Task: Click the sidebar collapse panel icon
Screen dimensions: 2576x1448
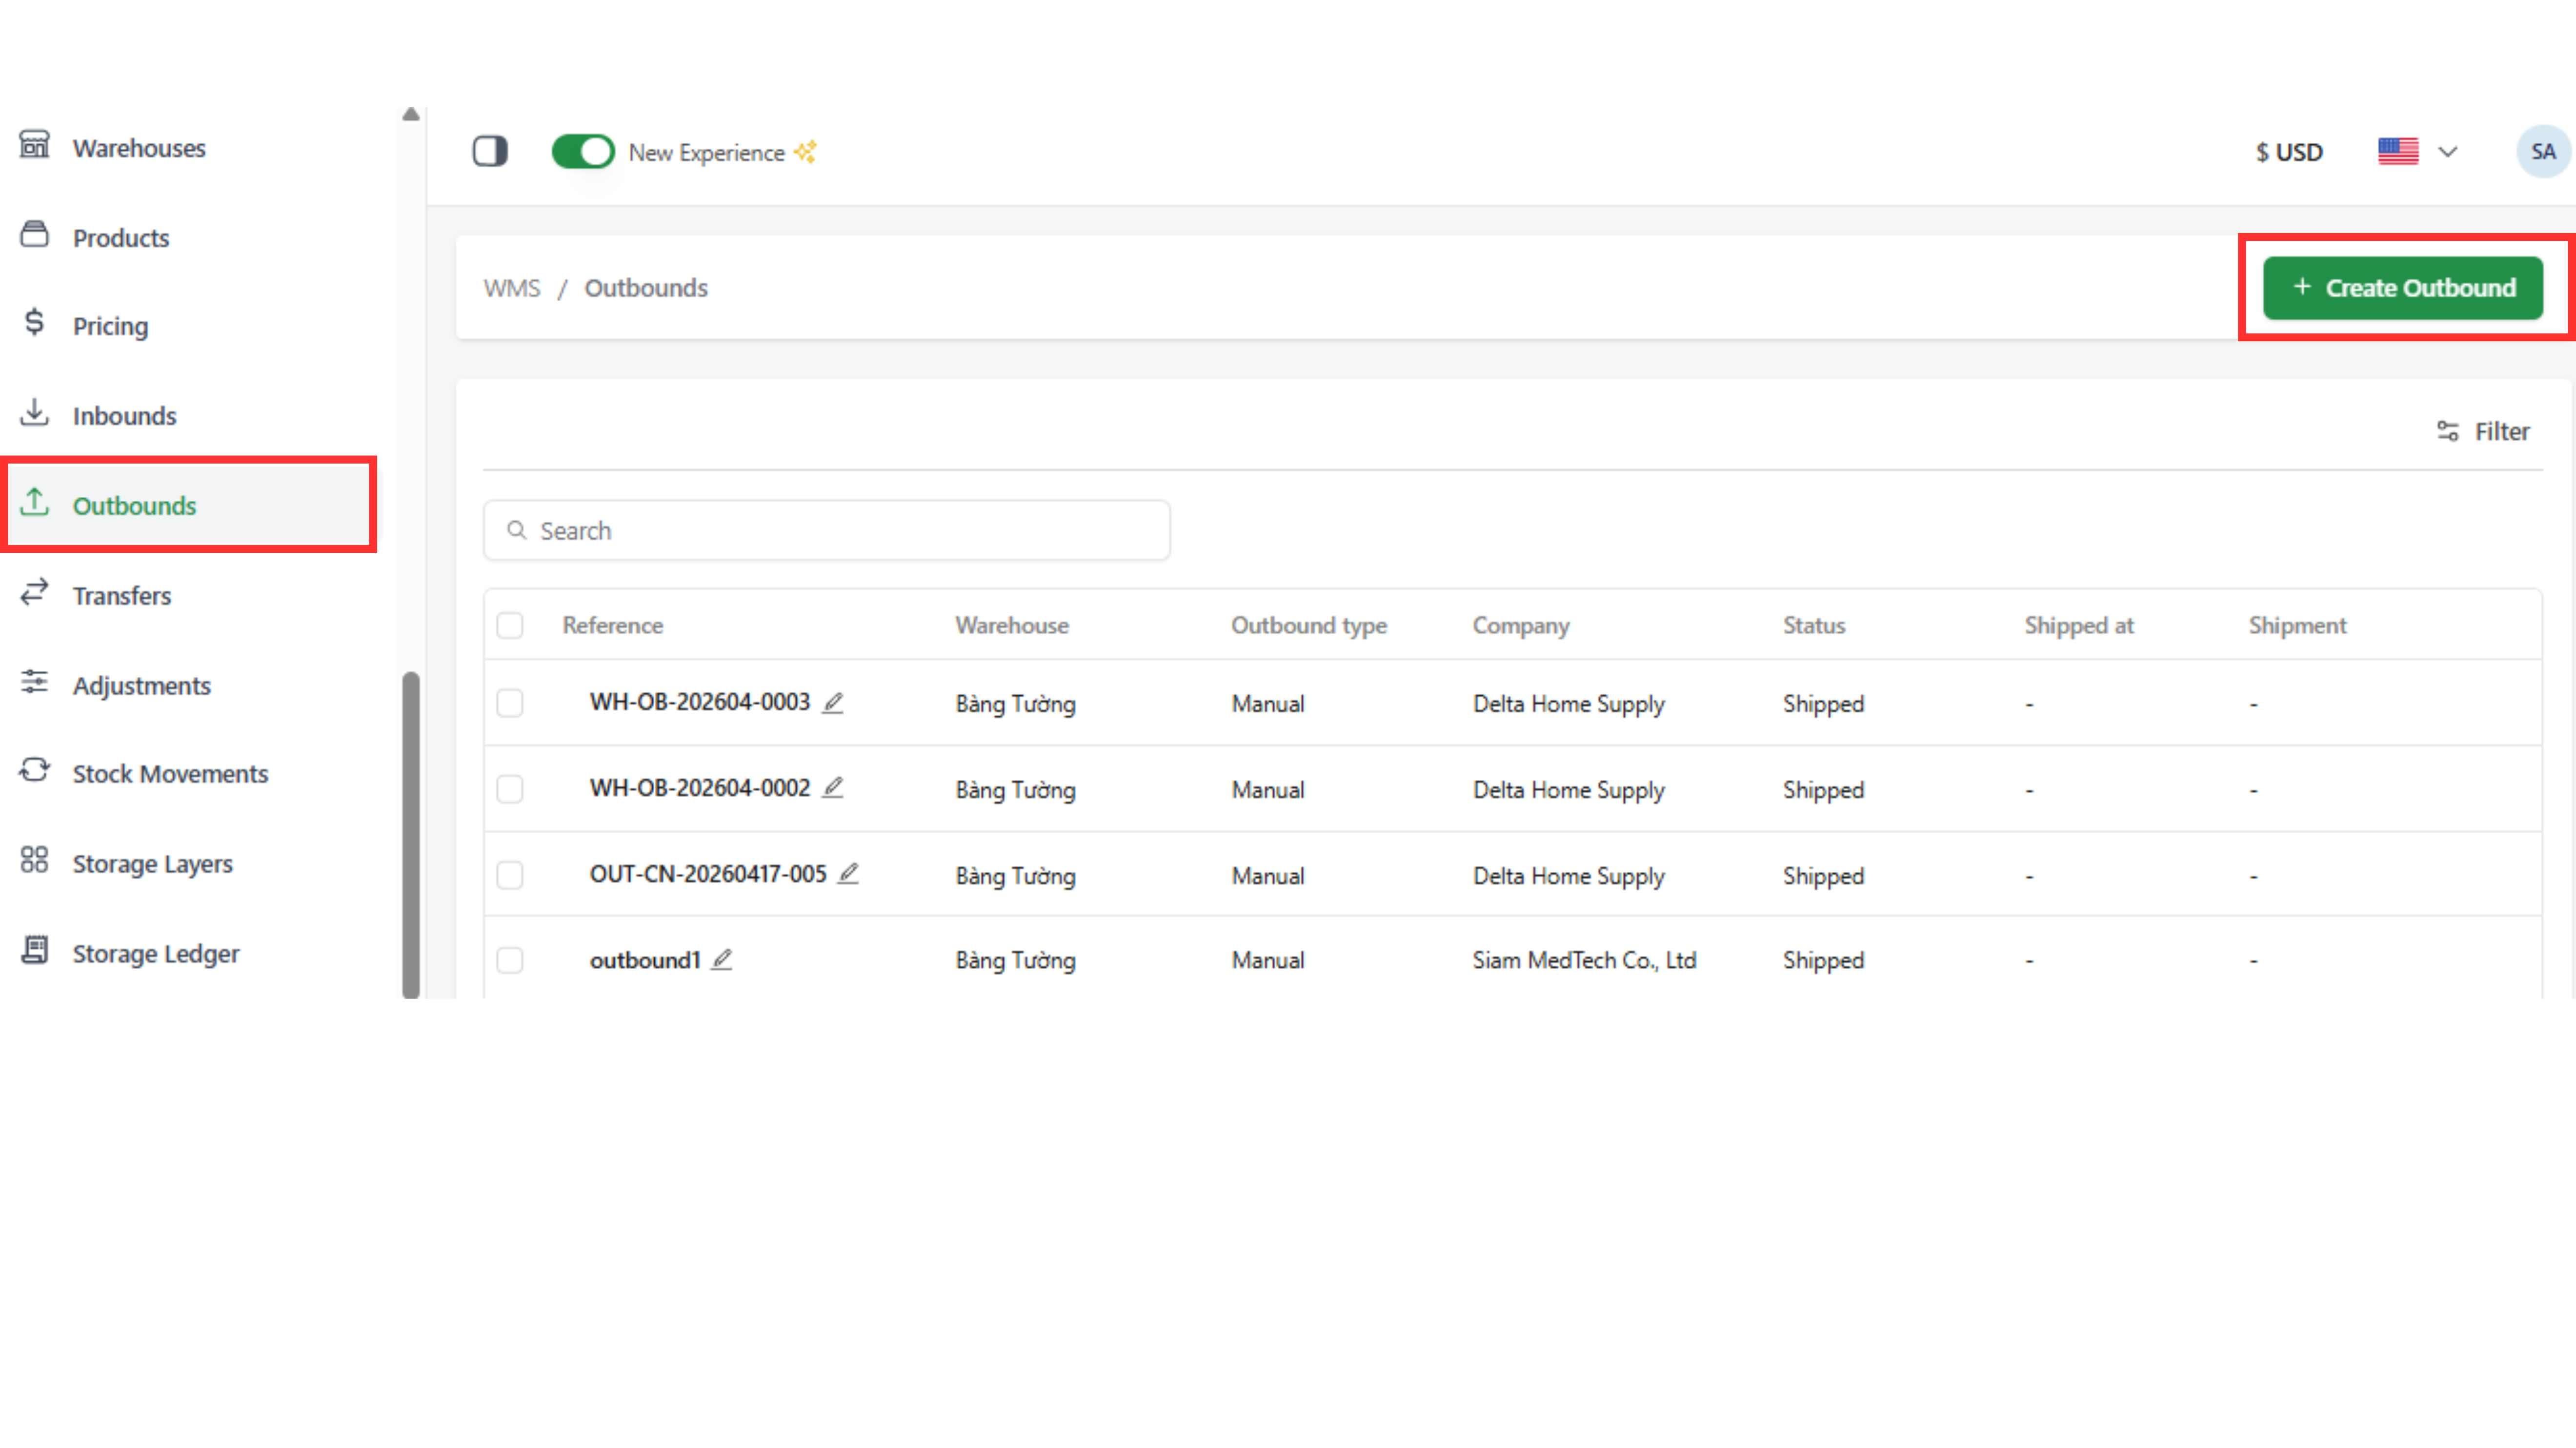Action: point(490,152)
